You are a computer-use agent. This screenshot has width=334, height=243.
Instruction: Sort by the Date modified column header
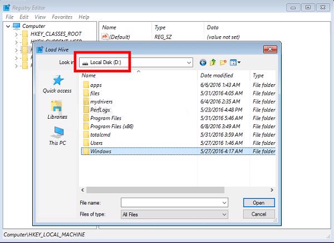(224, 75)
